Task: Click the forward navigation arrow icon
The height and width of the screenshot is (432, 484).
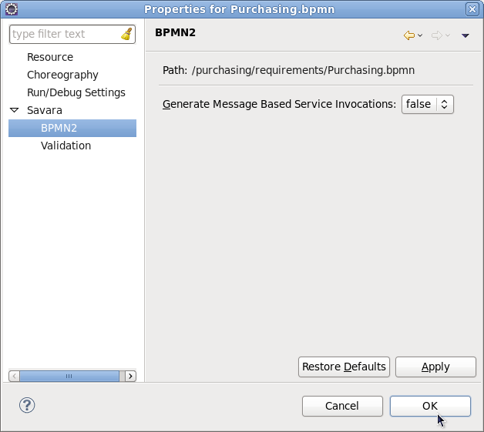Action: [x=436, y=35]
